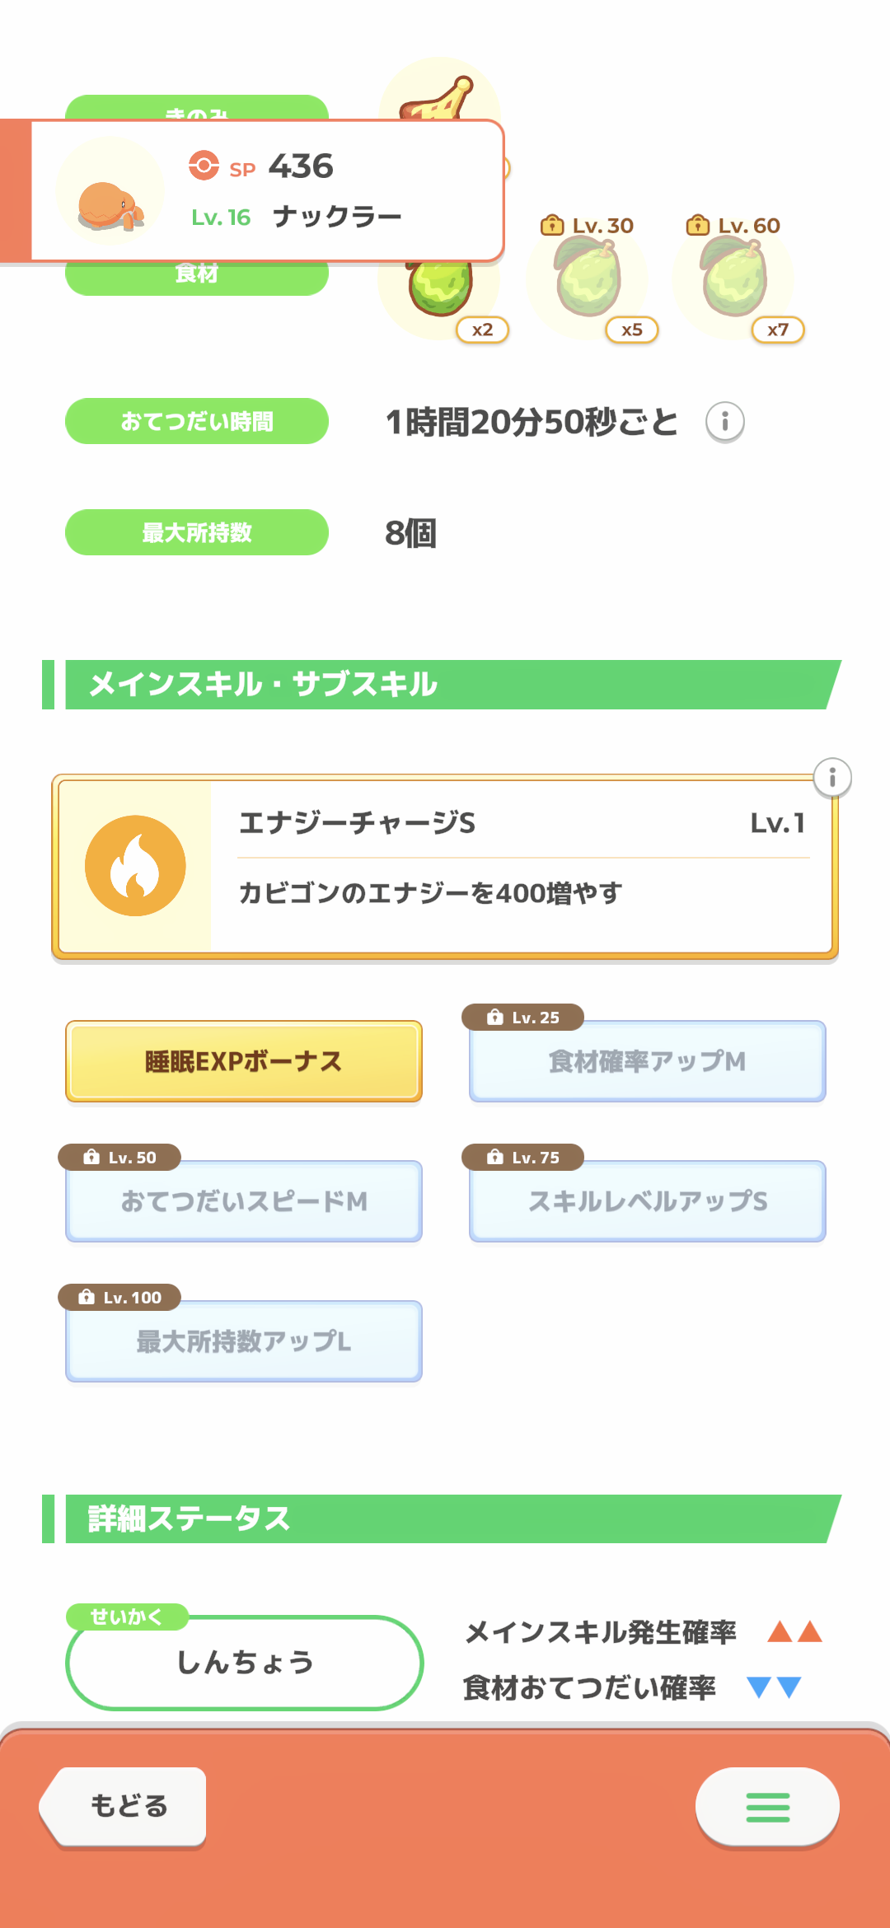Tap the info icon beside helping time
This screenshot has height=1928, width=890.
tap(724, 423)
